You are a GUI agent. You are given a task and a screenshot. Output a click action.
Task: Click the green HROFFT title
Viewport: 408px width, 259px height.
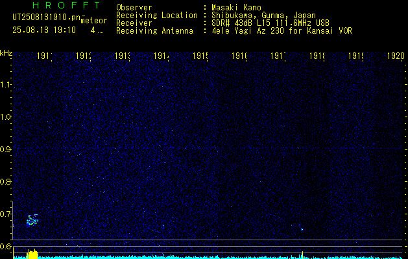(66, 5)
